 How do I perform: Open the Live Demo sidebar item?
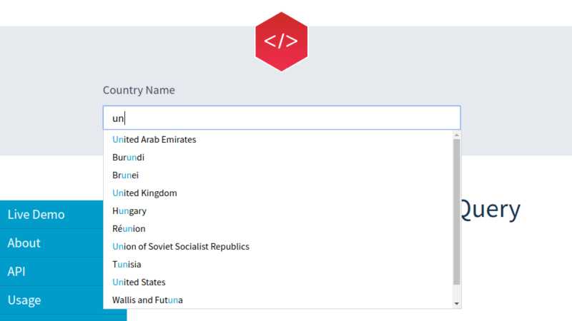(36, 215)
